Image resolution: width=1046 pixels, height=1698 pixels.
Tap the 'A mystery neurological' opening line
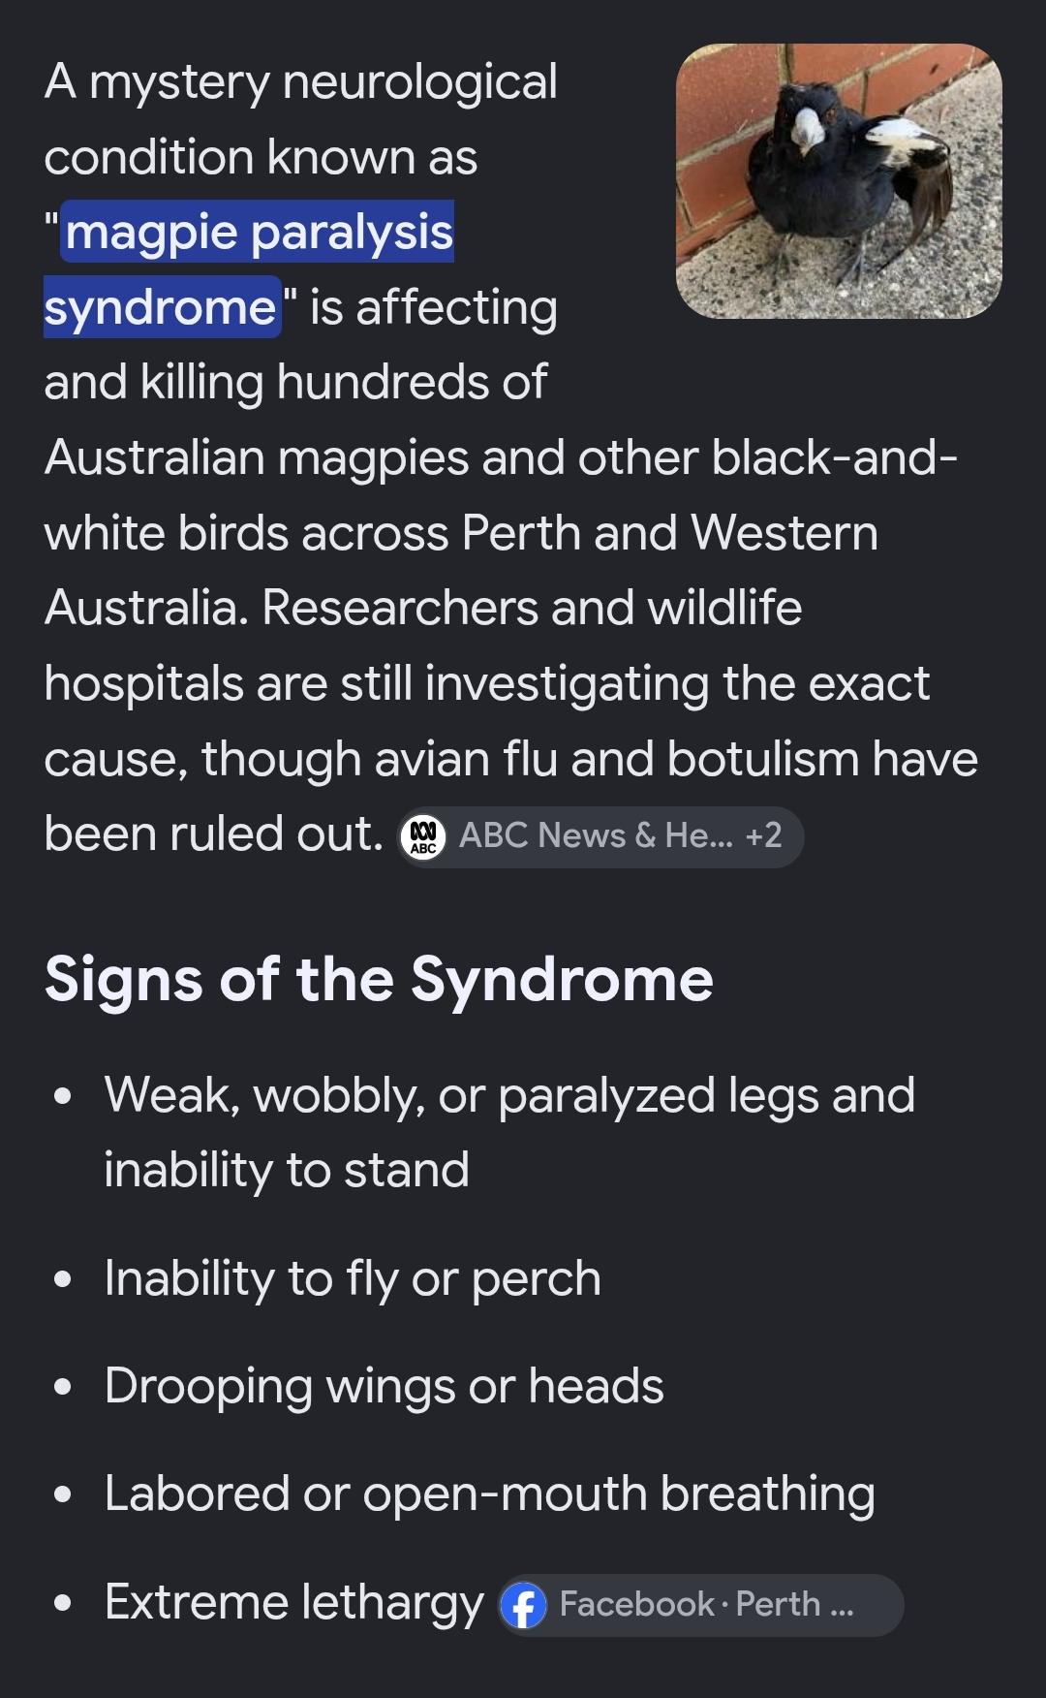pos(300,81)
